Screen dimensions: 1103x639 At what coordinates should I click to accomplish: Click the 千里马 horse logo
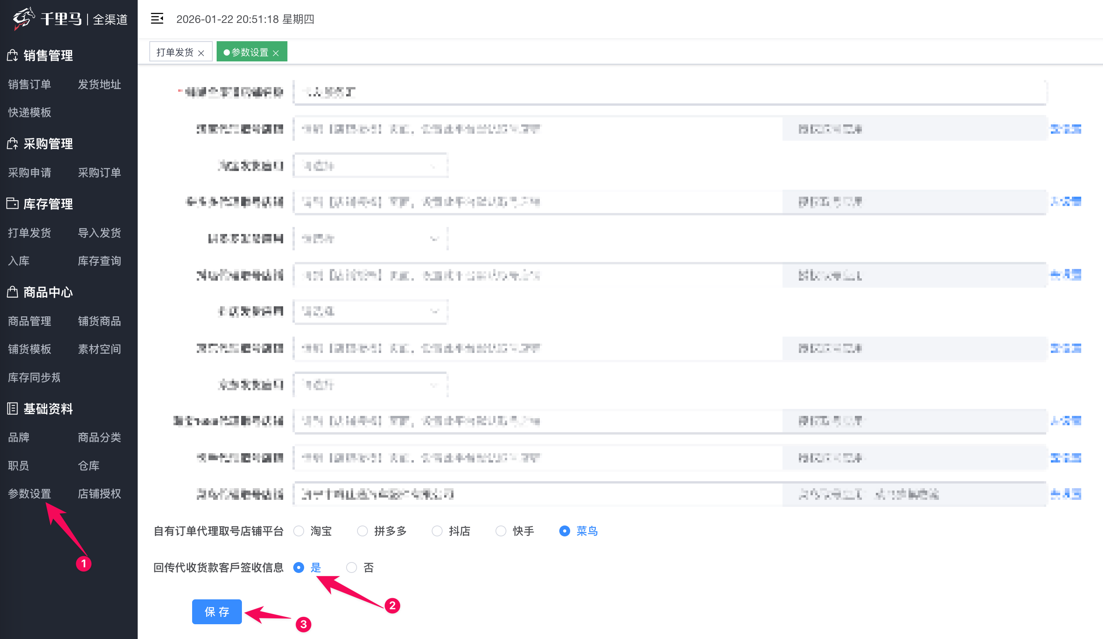click(23, 18)
